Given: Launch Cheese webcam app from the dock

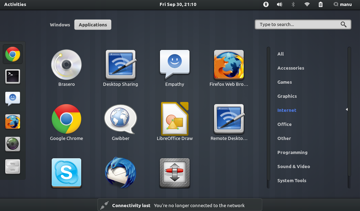Looking at the screenshot, I should [x=12, y=144].
